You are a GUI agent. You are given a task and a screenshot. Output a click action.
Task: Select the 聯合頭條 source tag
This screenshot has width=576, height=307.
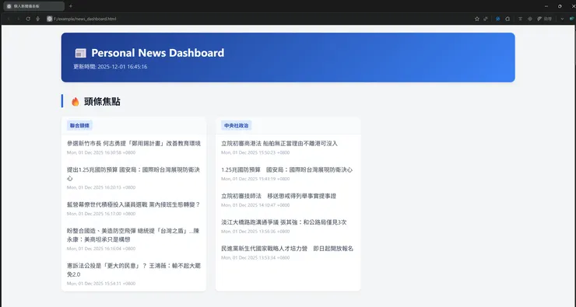(x=79, y=125)
